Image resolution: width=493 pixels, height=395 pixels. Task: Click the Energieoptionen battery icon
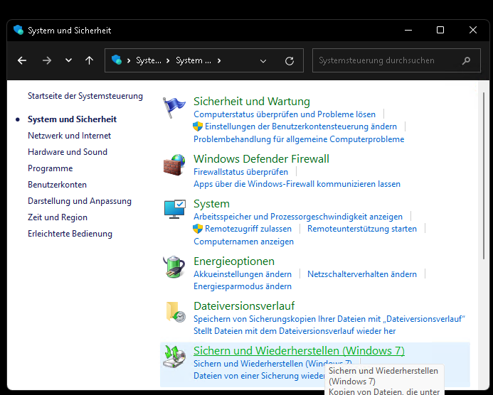click(x=174, y=267)
